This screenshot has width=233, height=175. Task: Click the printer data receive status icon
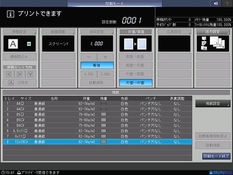click(x=19, y=172)
